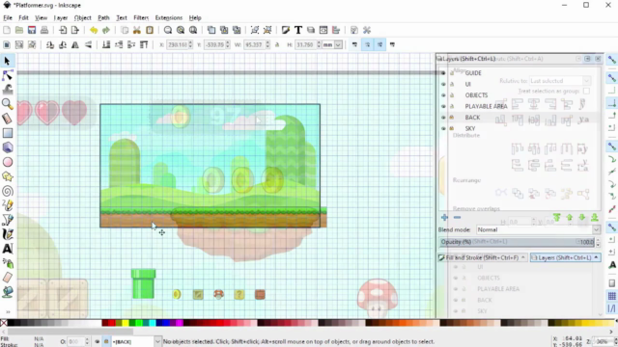
Task: Click the Zoom to fit drawing icon
Action: pyautogui.click(x=181, y=30)
